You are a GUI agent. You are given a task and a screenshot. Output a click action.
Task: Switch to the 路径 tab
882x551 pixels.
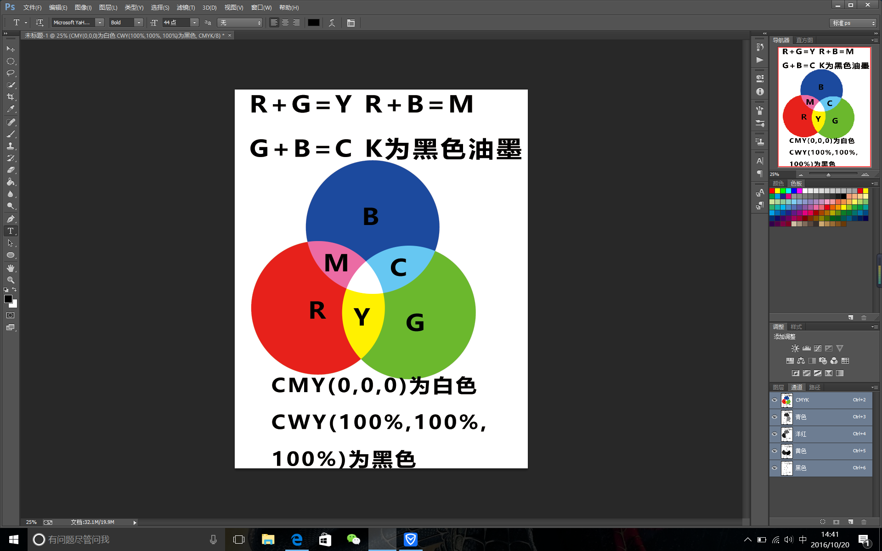tap(814, 387)
